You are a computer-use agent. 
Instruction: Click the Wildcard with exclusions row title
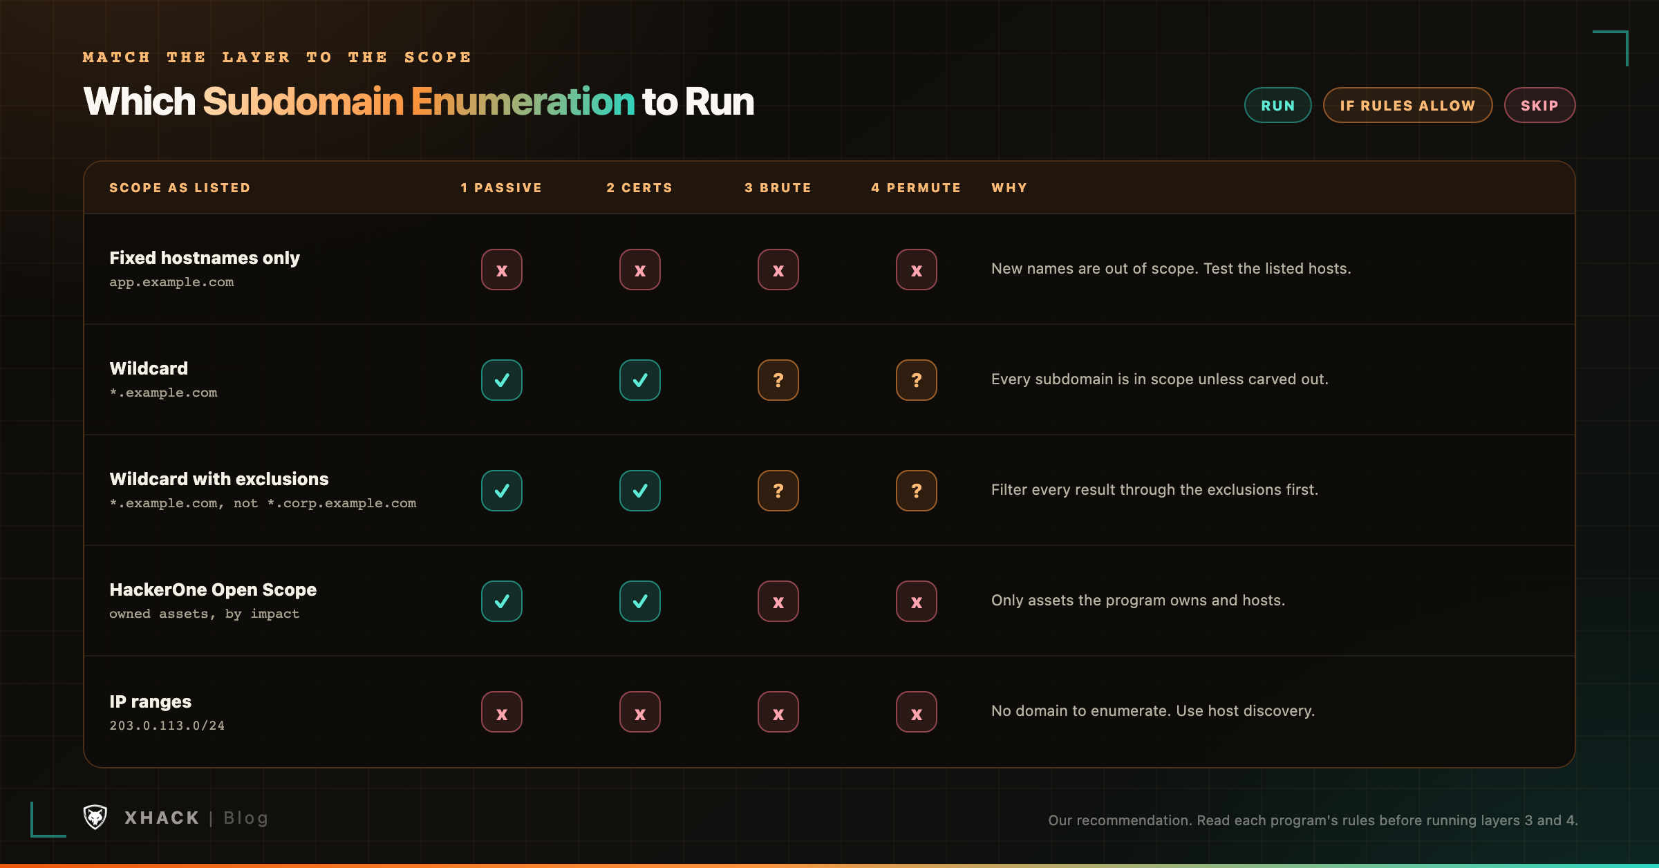point(219,479)
